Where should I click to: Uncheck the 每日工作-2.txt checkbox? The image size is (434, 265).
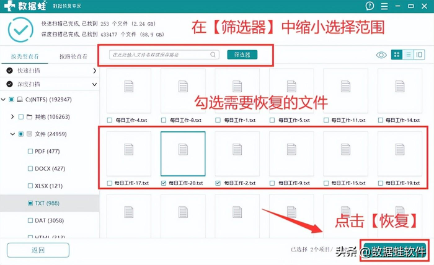pyautogui.click(x=218, y=183)
